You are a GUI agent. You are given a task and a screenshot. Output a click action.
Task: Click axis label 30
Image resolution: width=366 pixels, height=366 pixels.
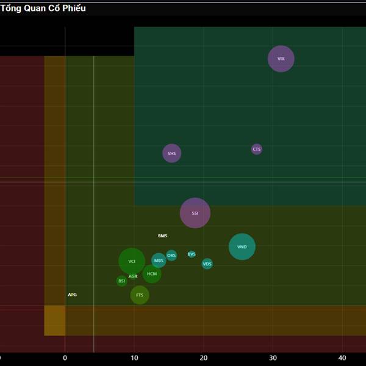pyautogui.click(x=273, y=358)
